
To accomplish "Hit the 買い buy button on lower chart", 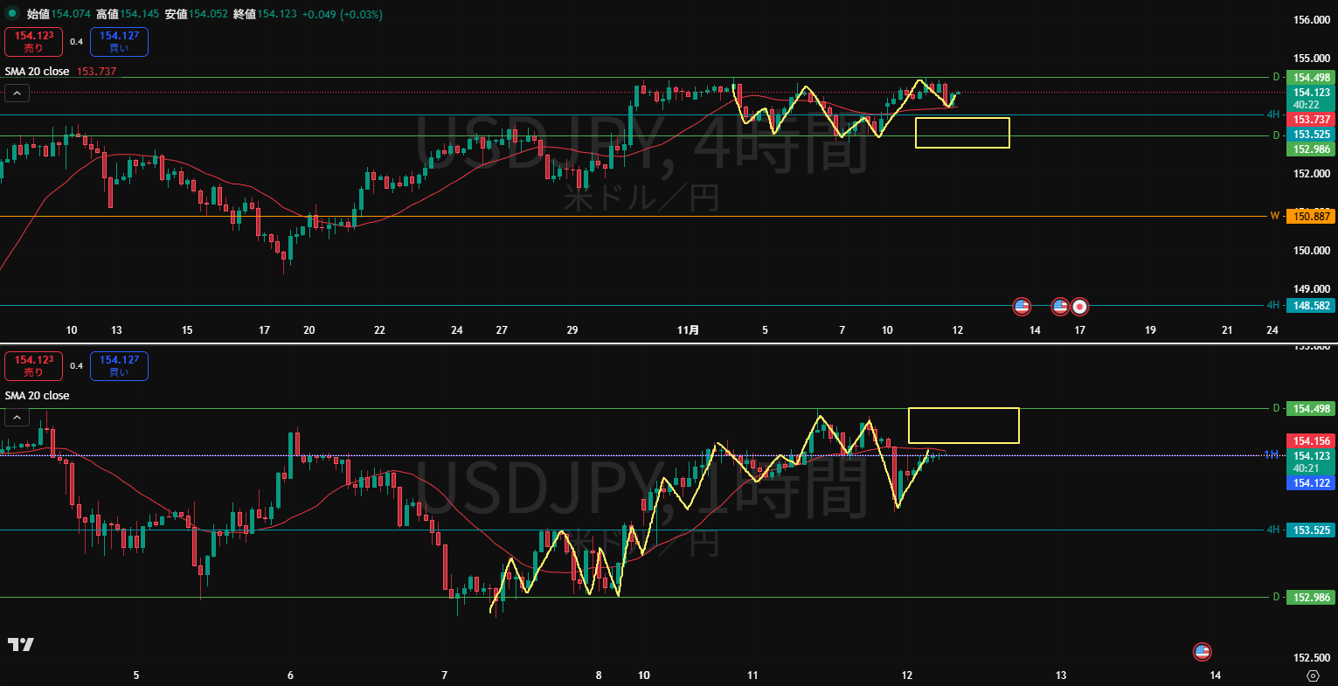I will (119, 366).
